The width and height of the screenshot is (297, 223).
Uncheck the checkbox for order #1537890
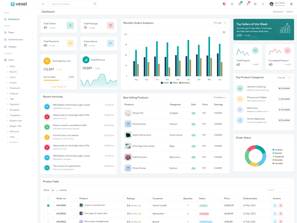coord(48,206)
